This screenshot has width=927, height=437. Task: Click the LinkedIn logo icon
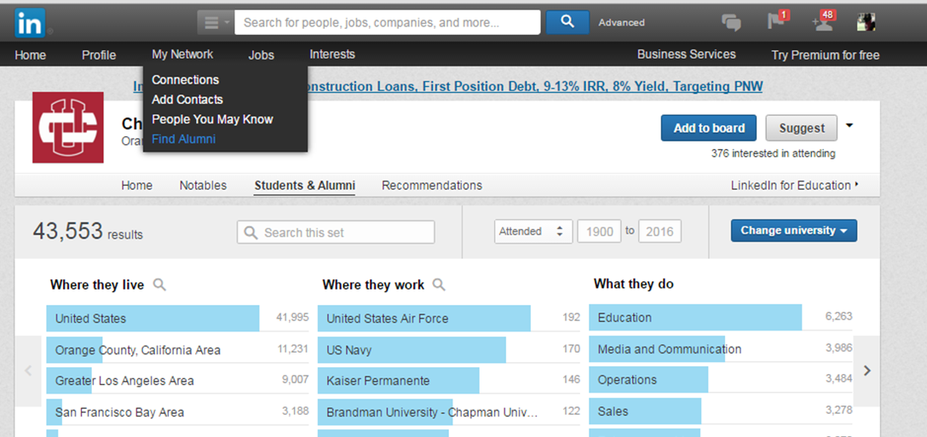pyautogui.click(x=30, y=23)
